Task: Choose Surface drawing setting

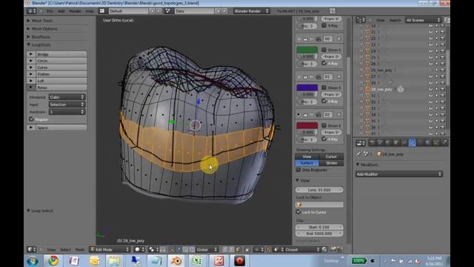Action: tap(307, 163)
